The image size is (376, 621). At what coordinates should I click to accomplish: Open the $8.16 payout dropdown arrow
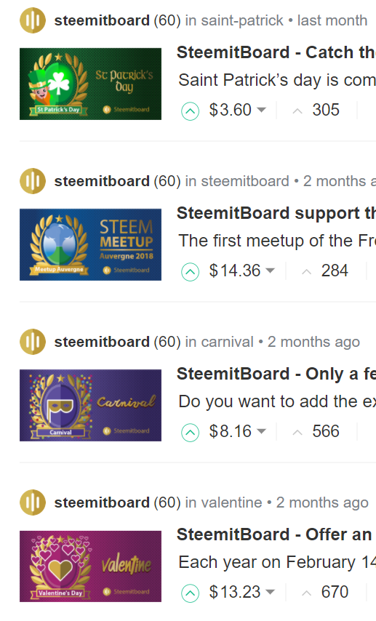[262, 431]
